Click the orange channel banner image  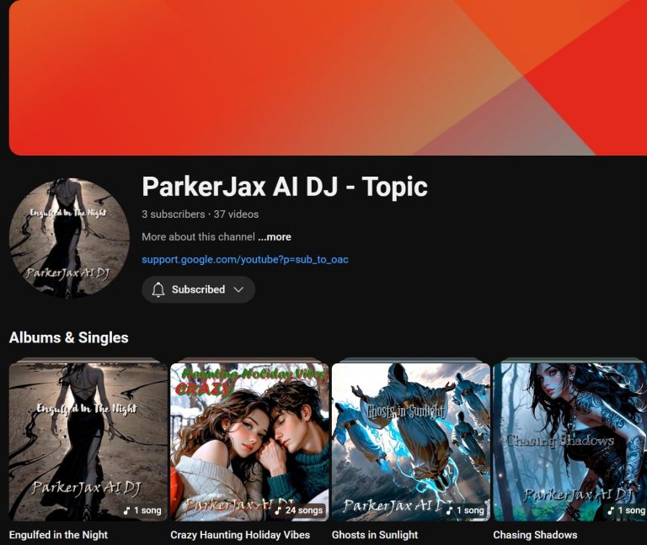(x=328, y=77)
